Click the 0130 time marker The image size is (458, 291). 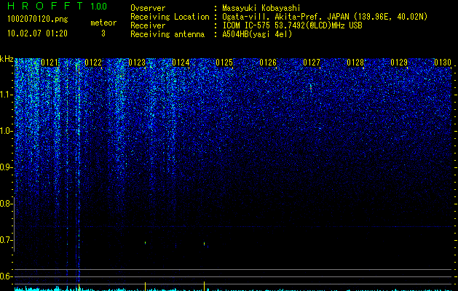click(x=443, y=63)
